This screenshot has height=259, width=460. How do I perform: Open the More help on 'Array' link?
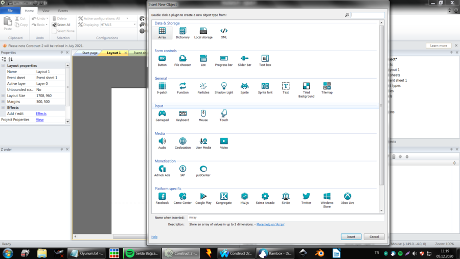[270, 224]
